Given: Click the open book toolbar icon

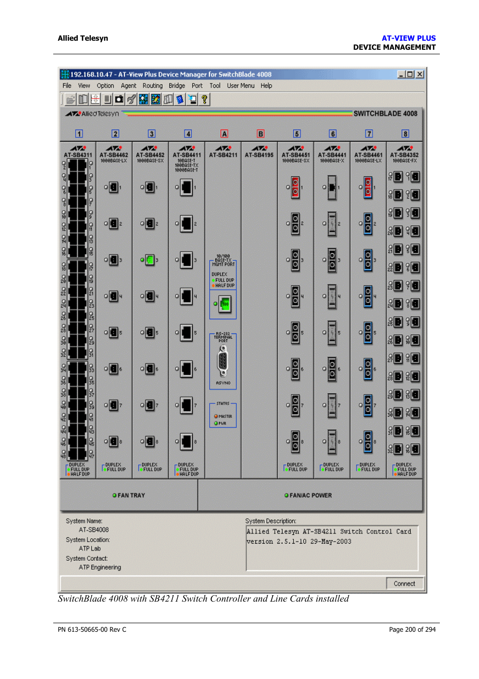Looking at the screenshot, I should (x=83, y=100).
